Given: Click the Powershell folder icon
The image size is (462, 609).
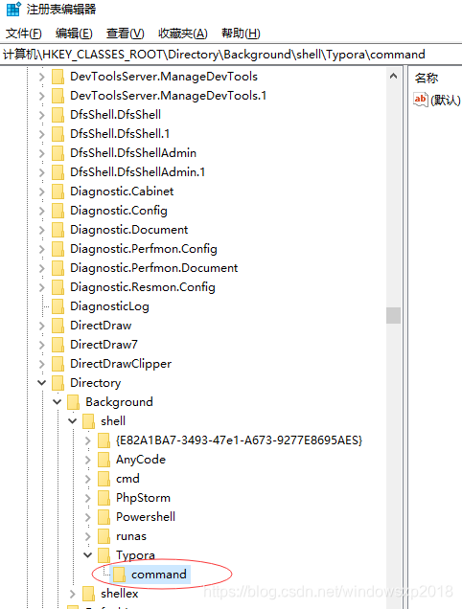Looking at the screenshot, I should coord(104,517).
